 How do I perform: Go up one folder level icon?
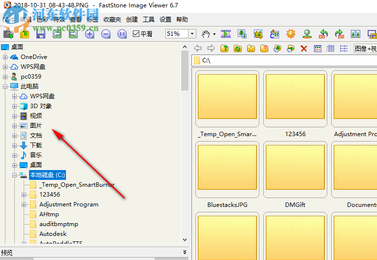(x=224, y=48)
